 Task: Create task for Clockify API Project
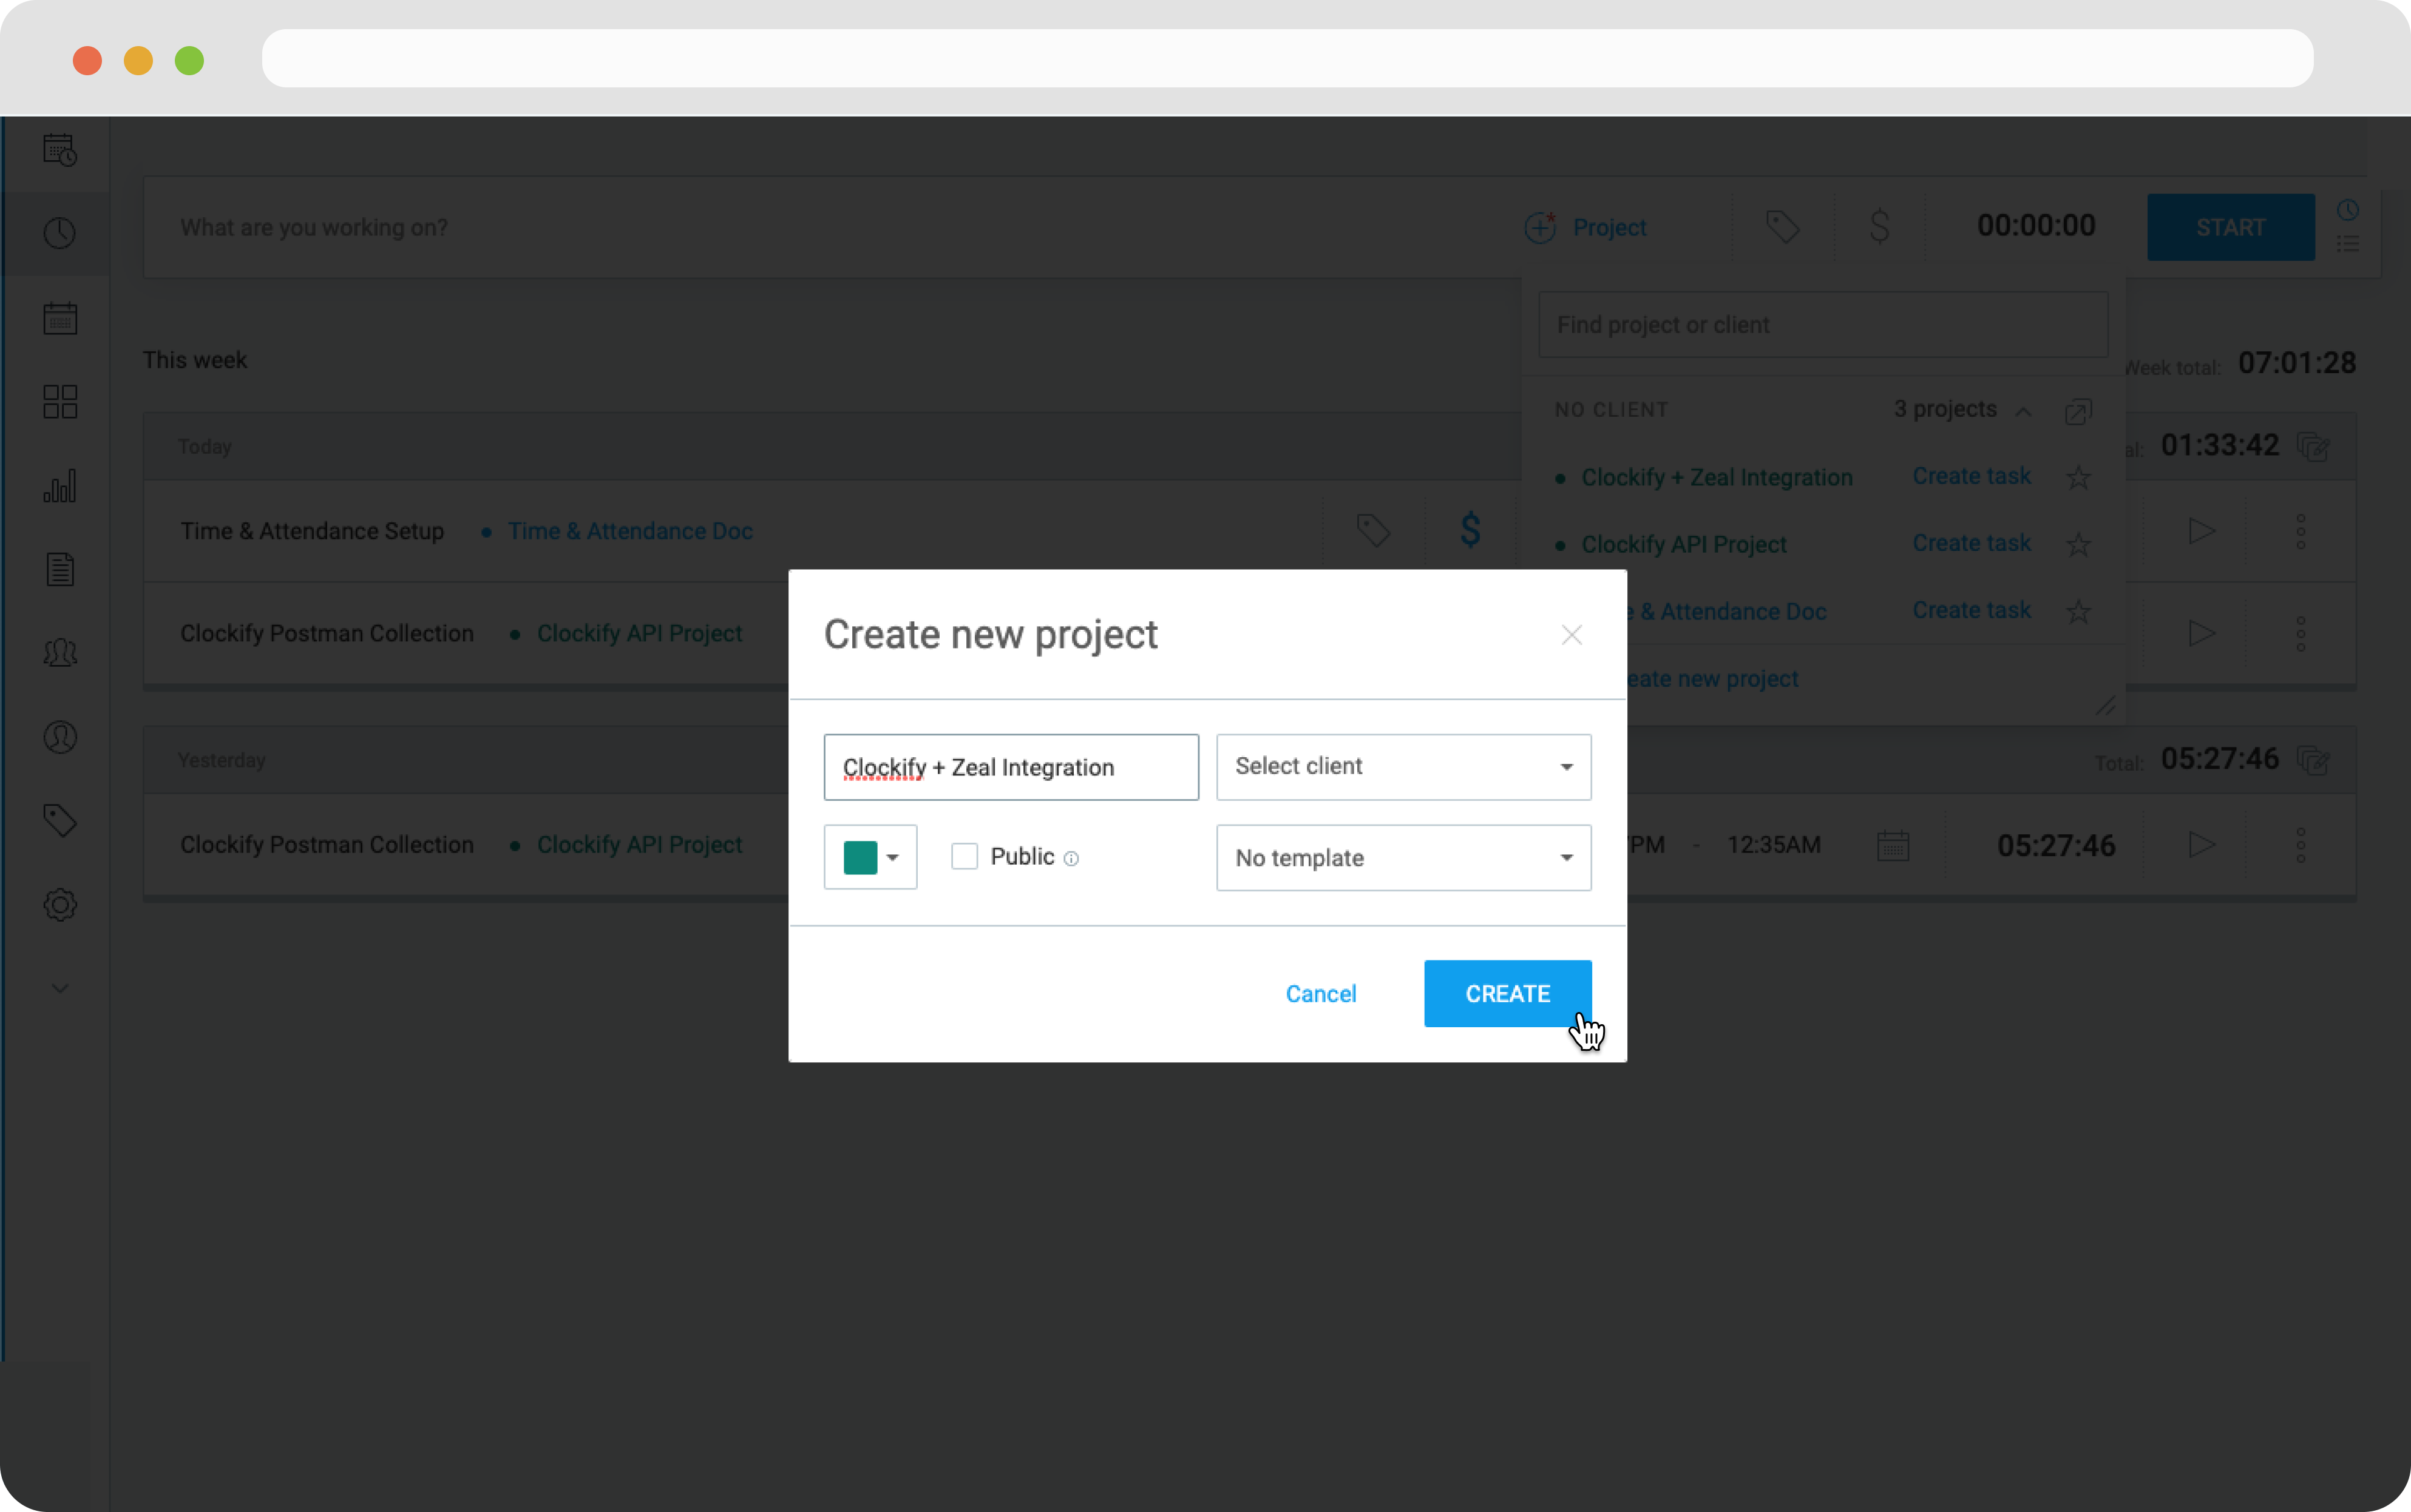click(x=1971, y=543)
